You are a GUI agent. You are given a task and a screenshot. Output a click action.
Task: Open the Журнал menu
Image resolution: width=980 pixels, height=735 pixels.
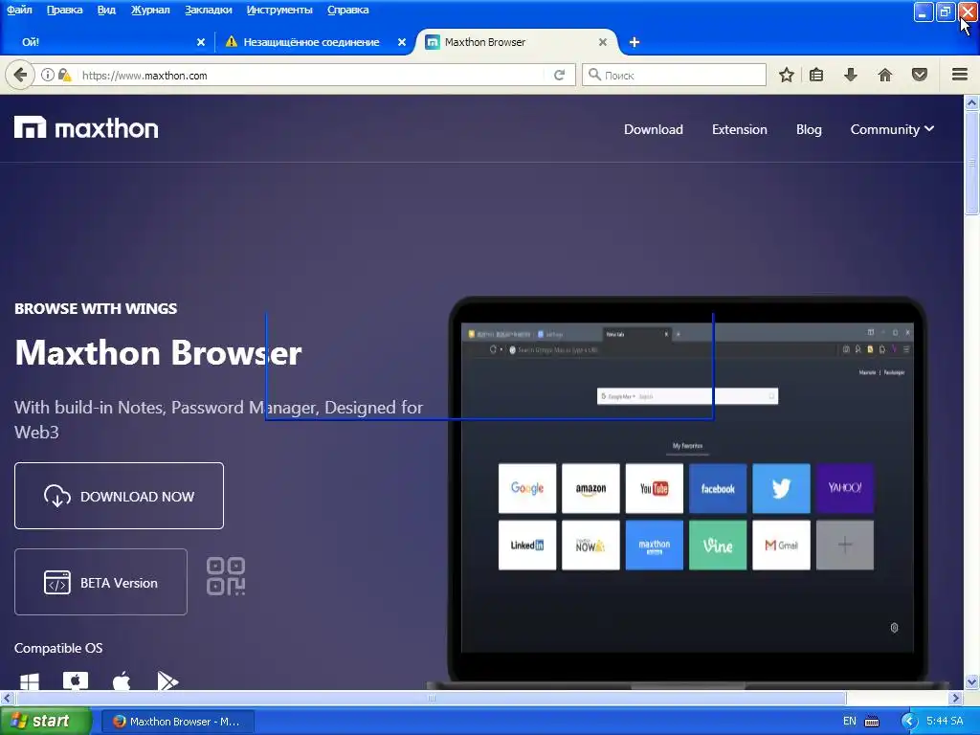[150, 10]
